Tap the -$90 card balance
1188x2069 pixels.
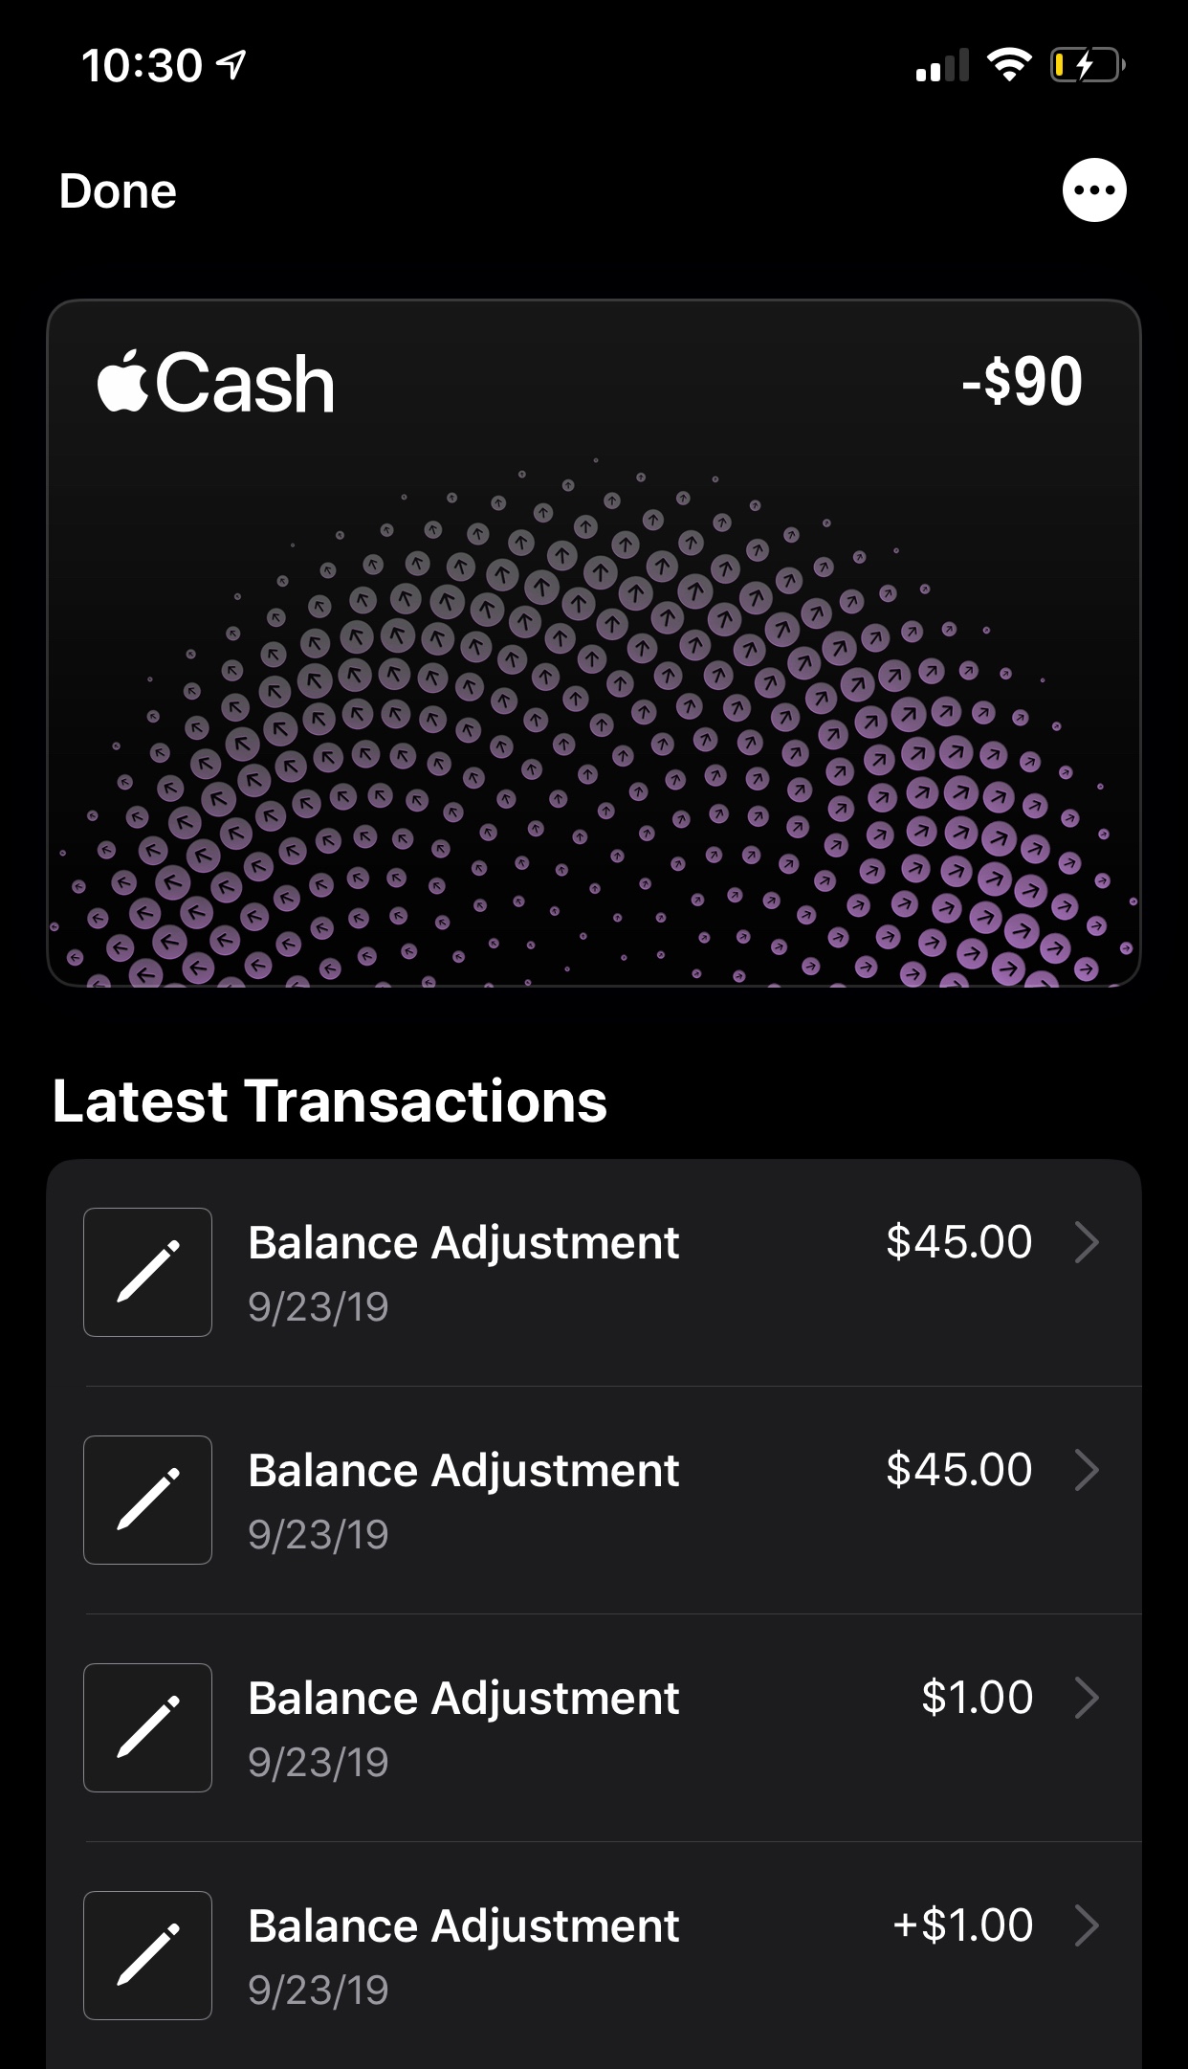tap(1021, 382)
